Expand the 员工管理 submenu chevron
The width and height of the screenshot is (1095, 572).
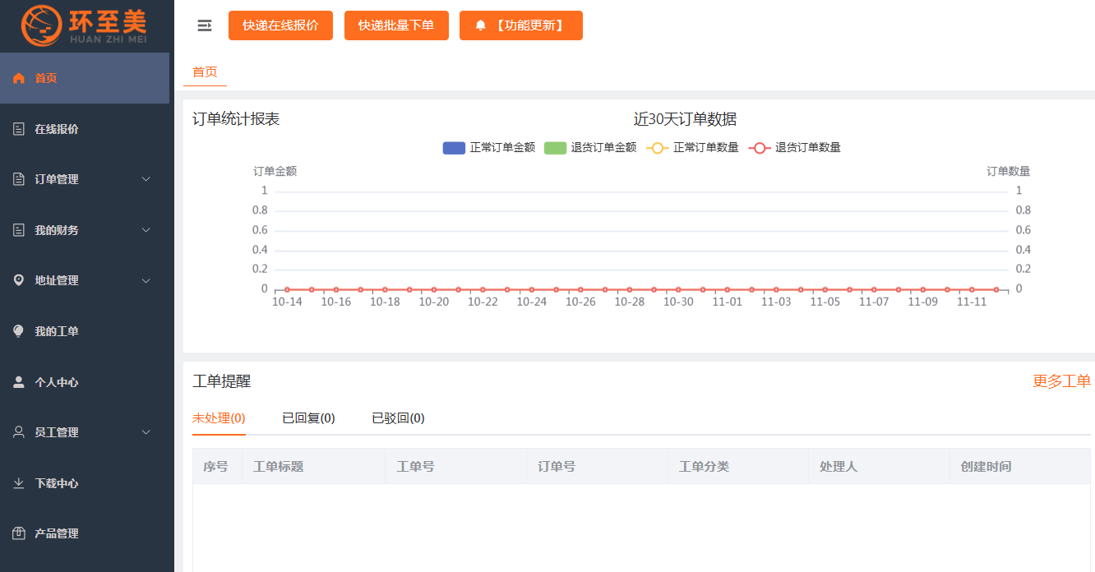pos(146,432)
